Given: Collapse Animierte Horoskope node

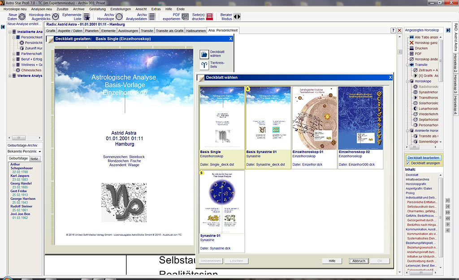Looking at the screenshot, I should click(407, 131).
